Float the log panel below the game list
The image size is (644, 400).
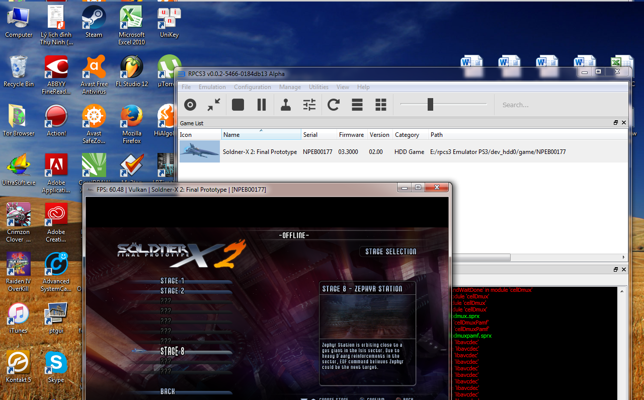[x=616, y=270]
